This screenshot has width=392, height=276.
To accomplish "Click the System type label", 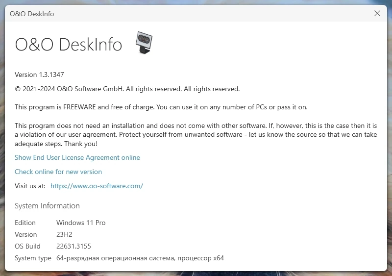I will 33,258.
